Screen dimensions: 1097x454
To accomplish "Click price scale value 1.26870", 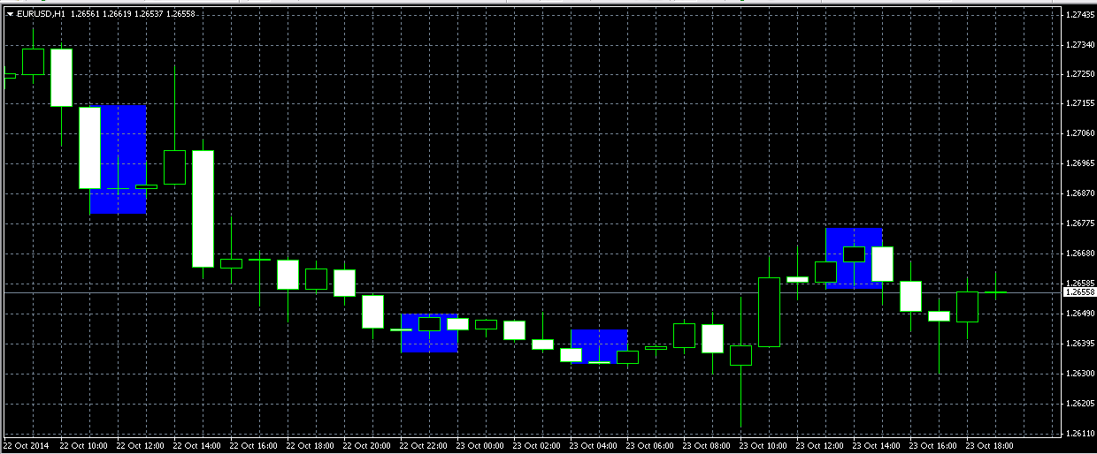I will coord(1080,193).
